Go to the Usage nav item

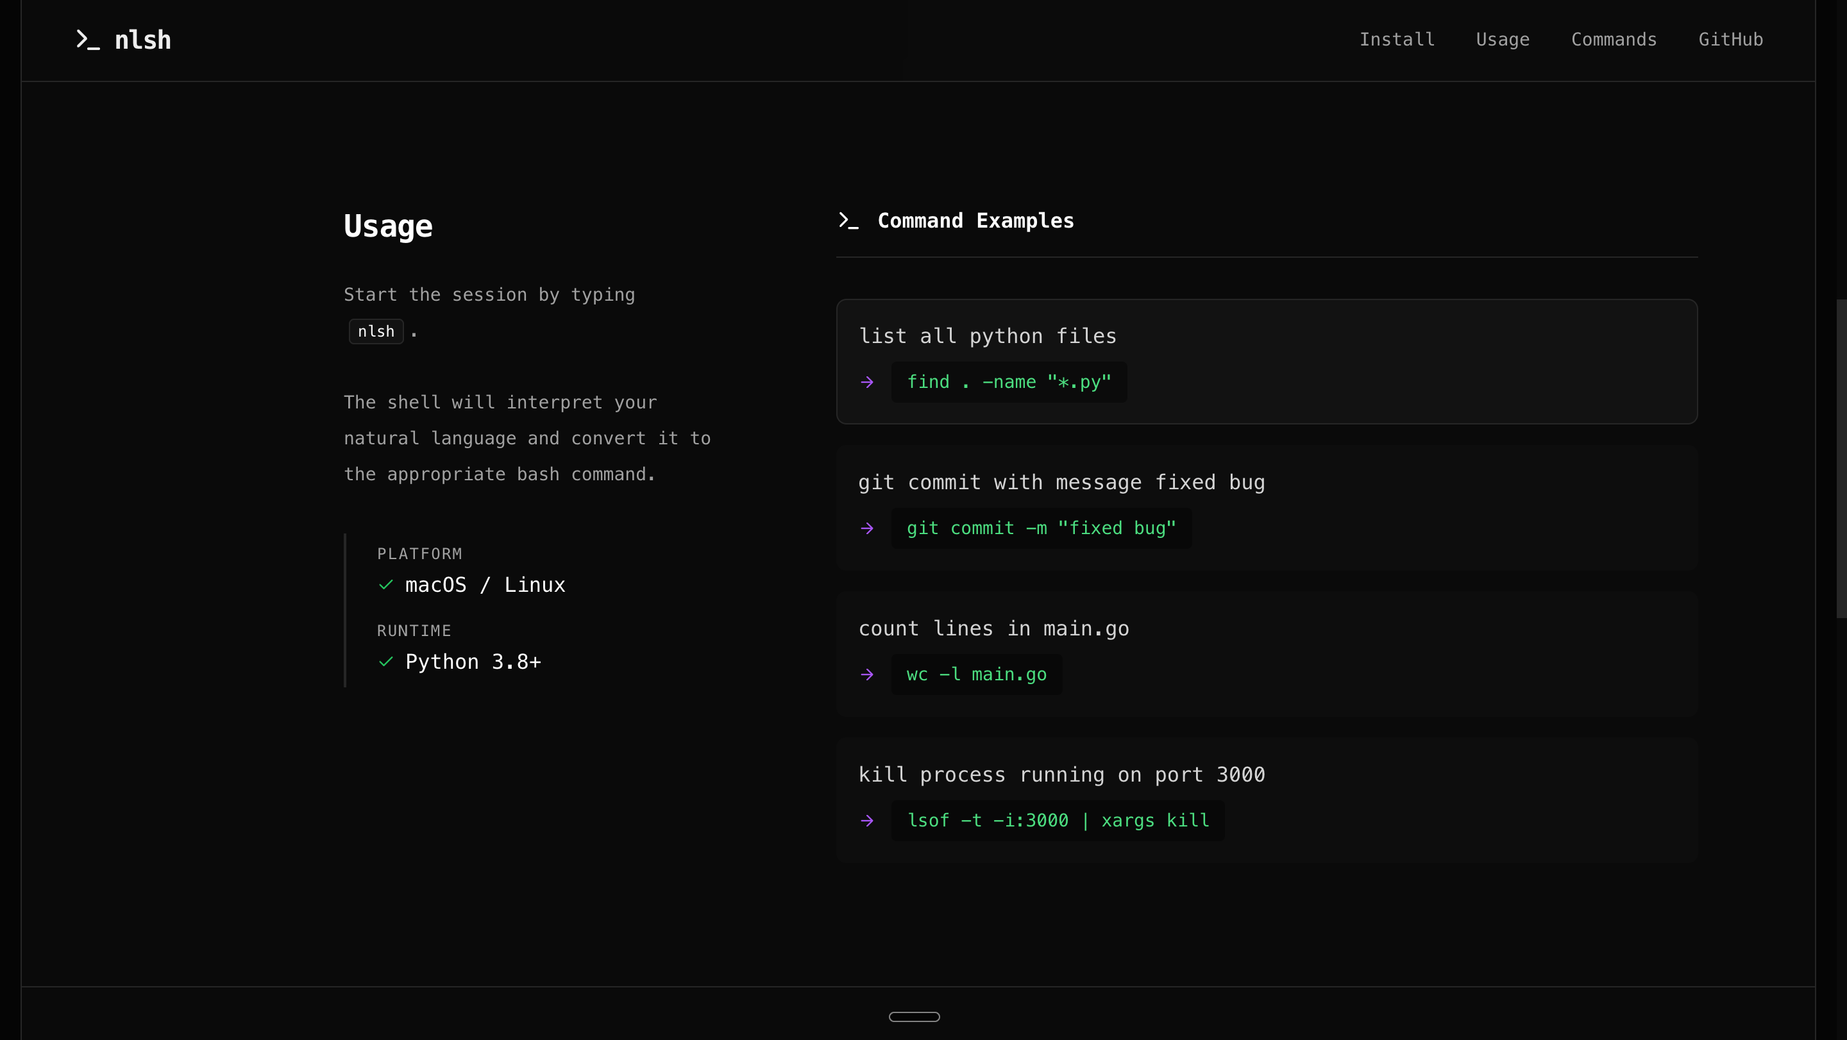[x=1502, y=39]
